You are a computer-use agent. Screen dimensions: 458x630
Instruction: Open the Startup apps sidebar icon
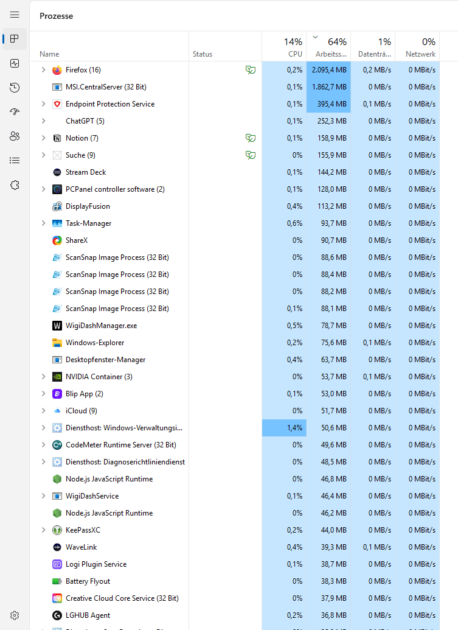coord(15,112)
